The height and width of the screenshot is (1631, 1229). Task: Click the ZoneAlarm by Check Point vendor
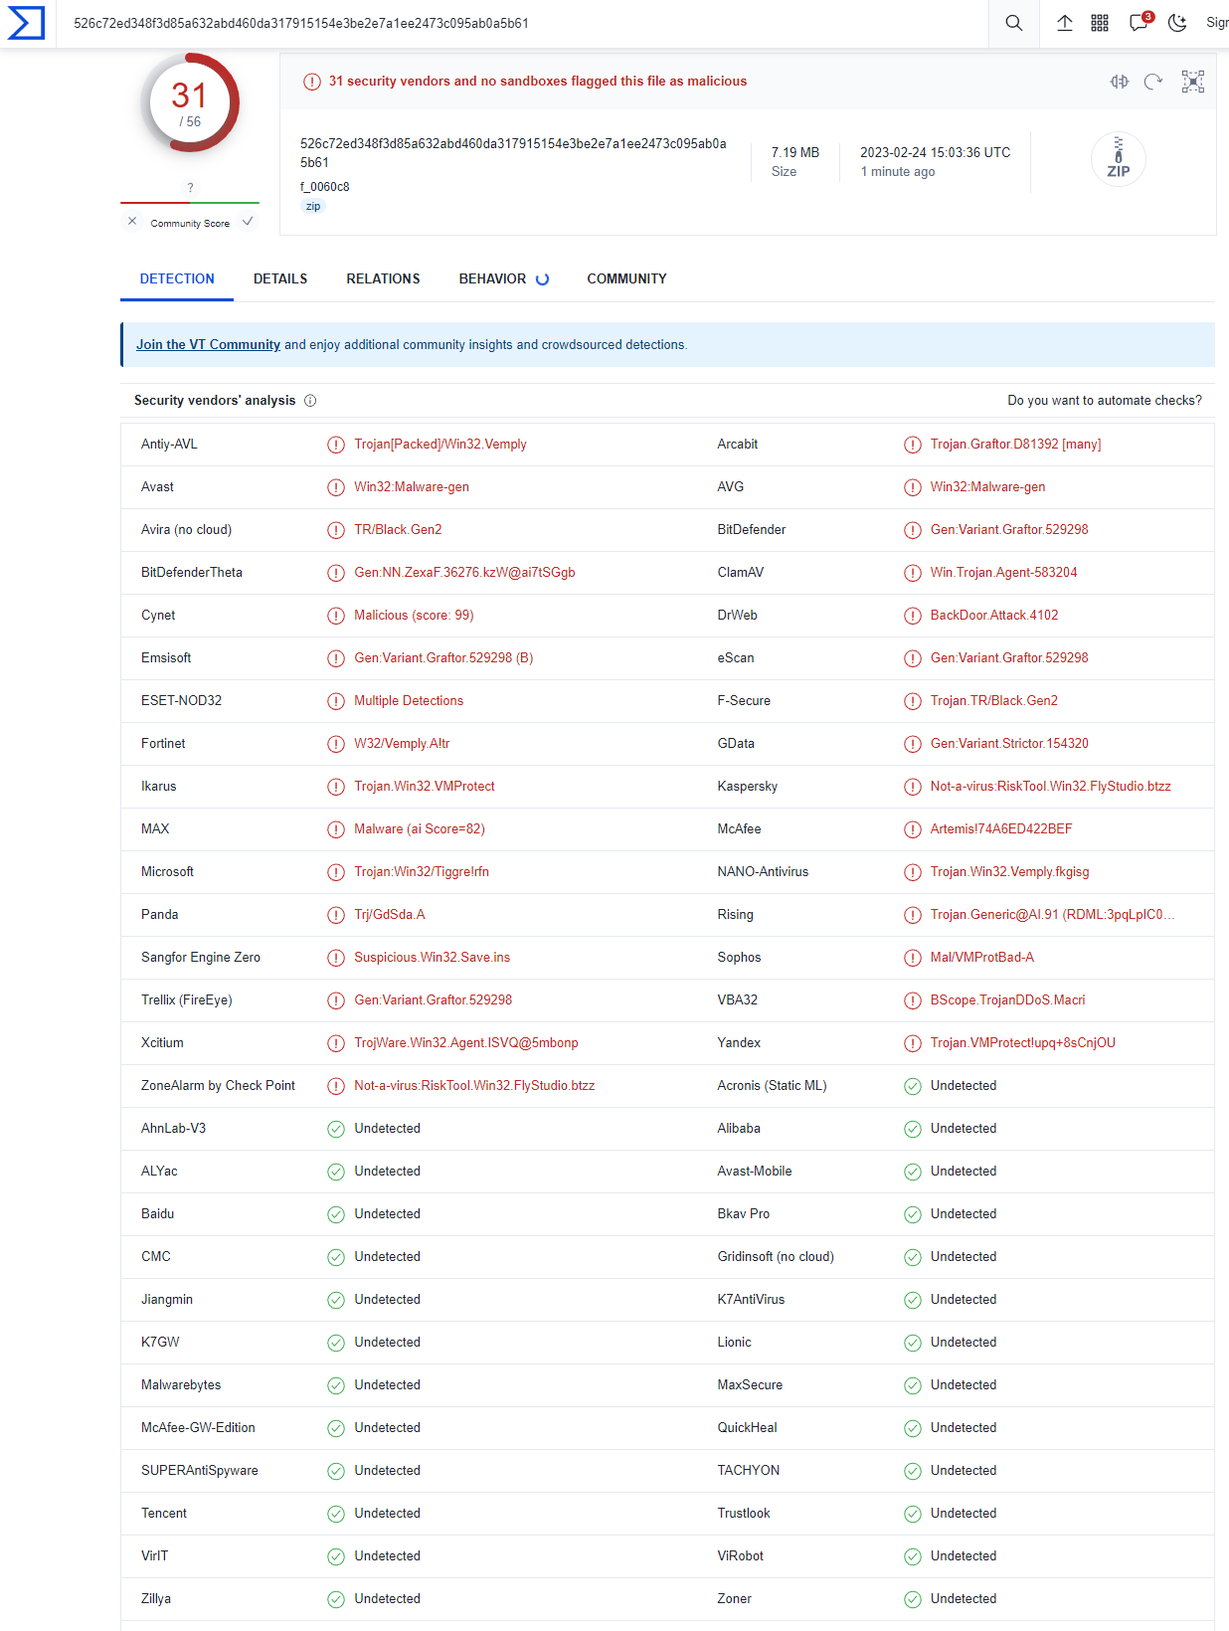coord(218,1086)
